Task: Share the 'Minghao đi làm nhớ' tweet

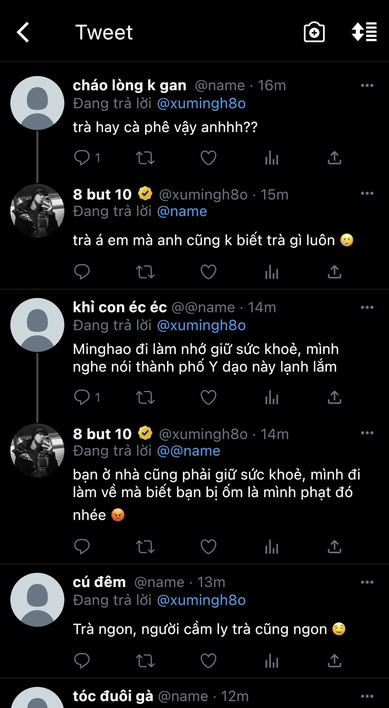Action: 334,398
